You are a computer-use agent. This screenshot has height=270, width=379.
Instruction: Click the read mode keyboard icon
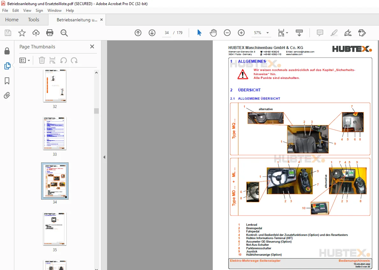pyautogui.click(x=299, y=33)
